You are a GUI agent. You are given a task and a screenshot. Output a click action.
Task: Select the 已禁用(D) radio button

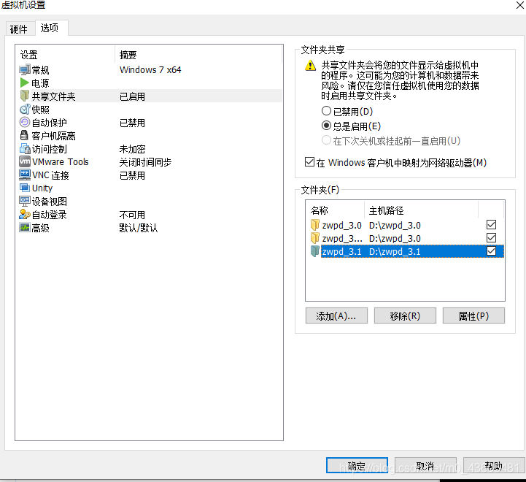click(326, 111)
